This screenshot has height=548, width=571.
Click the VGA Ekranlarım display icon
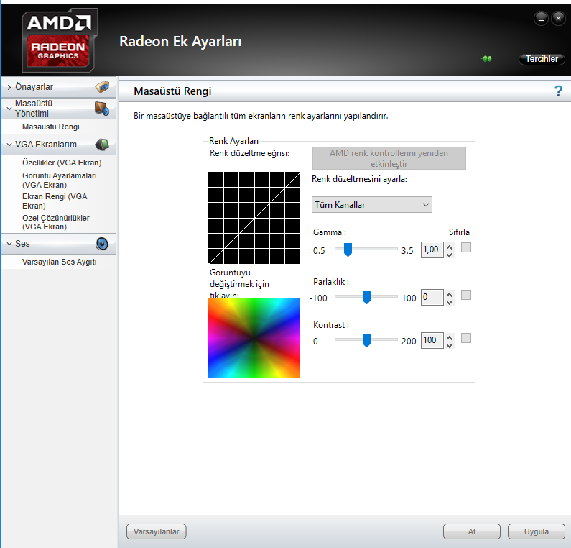(x=102, y=145)
